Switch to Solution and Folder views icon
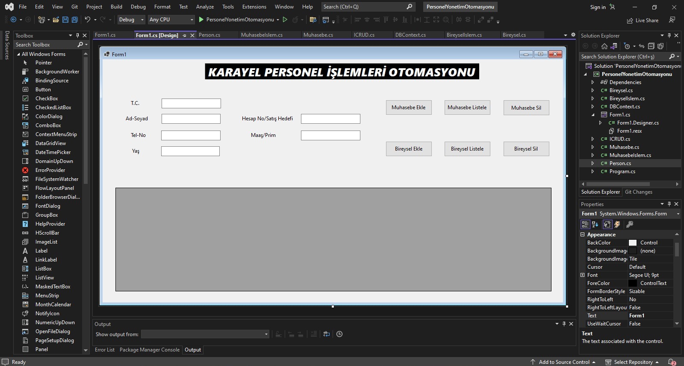 [614, 46]
